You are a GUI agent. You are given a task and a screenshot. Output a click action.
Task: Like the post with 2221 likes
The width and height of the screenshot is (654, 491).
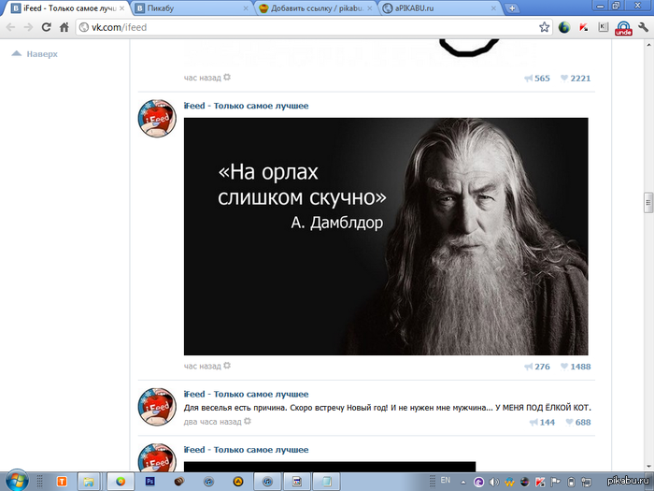pyautogui.click(x=576, y=78)
